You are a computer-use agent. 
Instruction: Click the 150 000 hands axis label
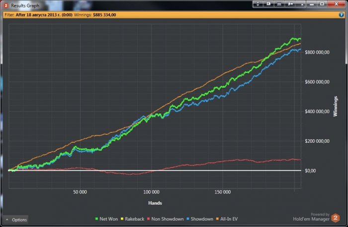223,192
